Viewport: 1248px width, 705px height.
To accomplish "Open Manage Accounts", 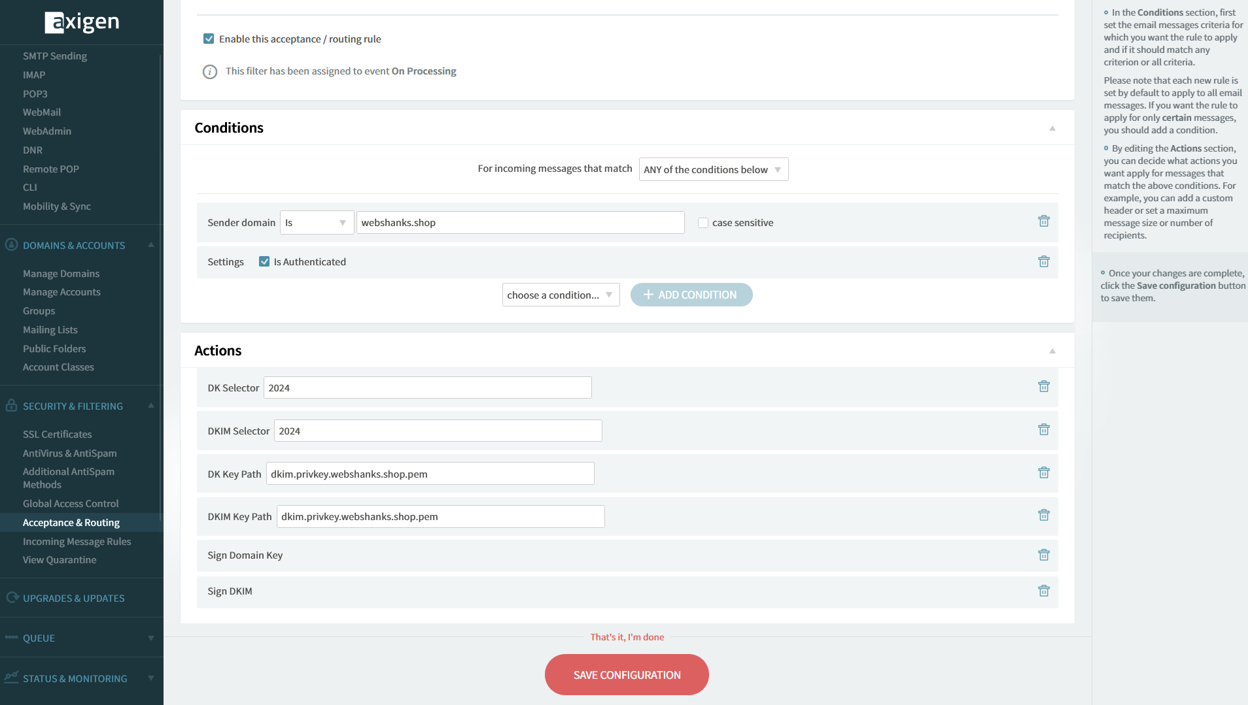I will click(62, 292).
